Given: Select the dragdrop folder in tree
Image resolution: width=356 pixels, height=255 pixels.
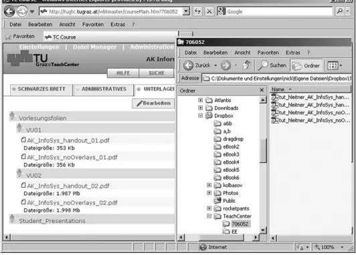Looking at the screenshot, I should coord(233,139).
